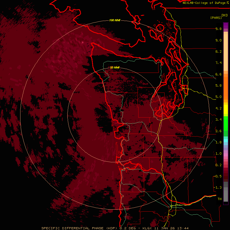Click the 1.0 legend value
The height and width of the screenshot is (230, 230).
[218, 154]
